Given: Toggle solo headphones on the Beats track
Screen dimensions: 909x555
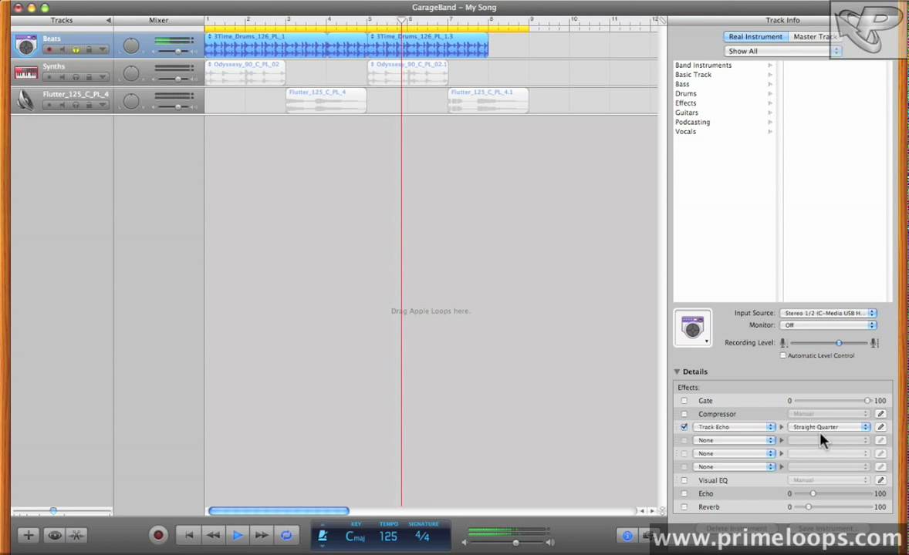Looking at the screenshot, I should click(76, 50).
